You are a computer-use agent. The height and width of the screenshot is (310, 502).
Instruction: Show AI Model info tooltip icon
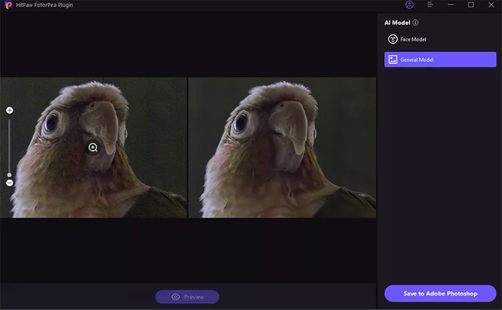415,23
